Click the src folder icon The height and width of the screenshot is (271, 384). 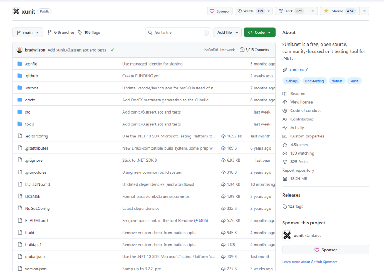[x=20, y=112]
